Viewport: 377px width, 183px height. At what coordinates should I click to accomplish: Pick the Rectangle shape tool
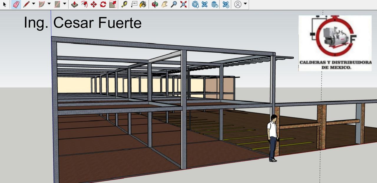57,4
